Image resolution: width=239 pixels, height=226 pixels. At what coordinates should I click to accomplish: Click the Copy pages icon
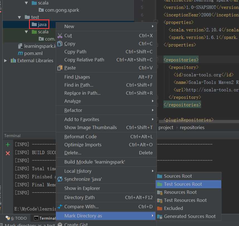[60, 44]
